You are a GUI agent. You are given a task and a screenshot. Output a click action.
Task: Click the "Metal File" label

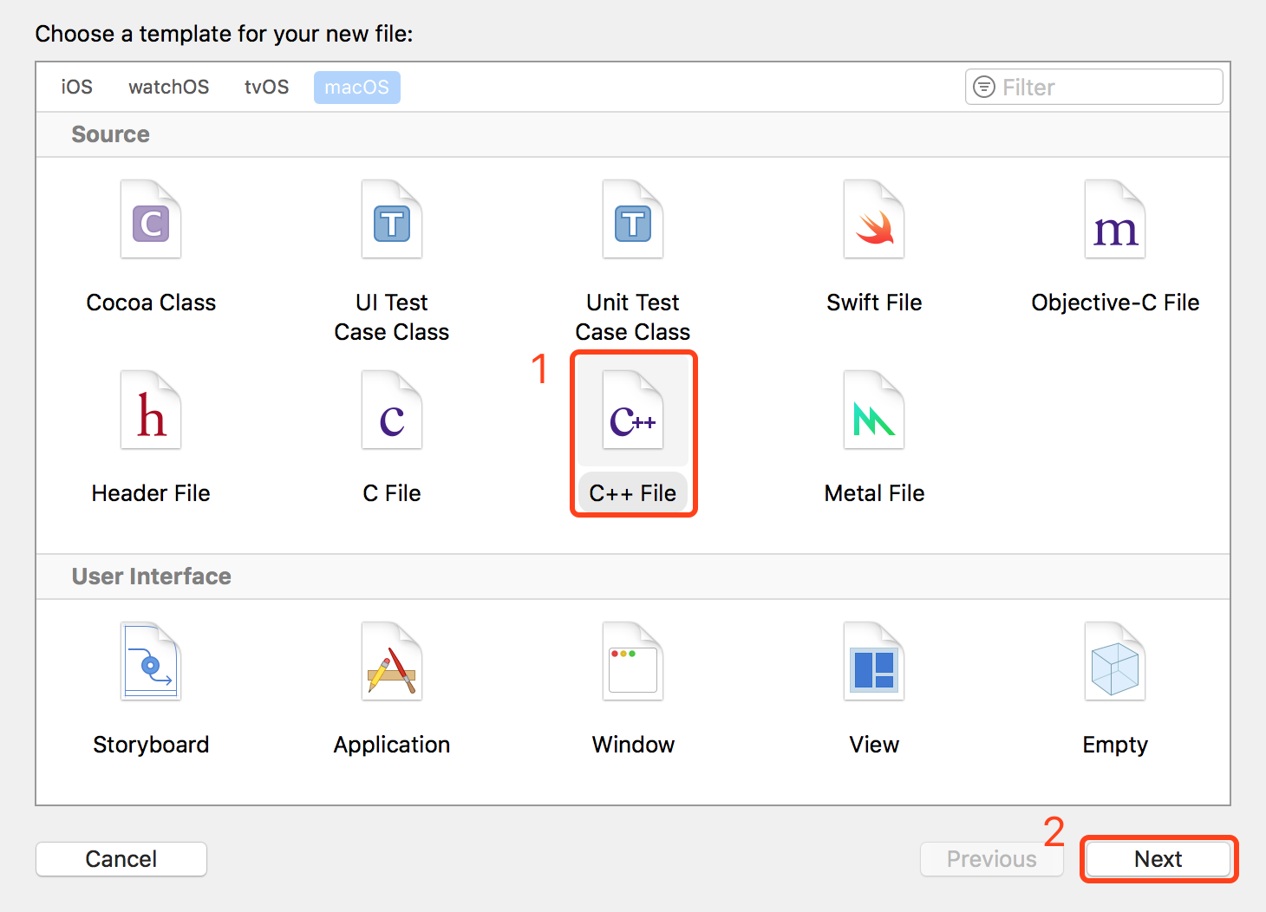(x=874, y=493)
